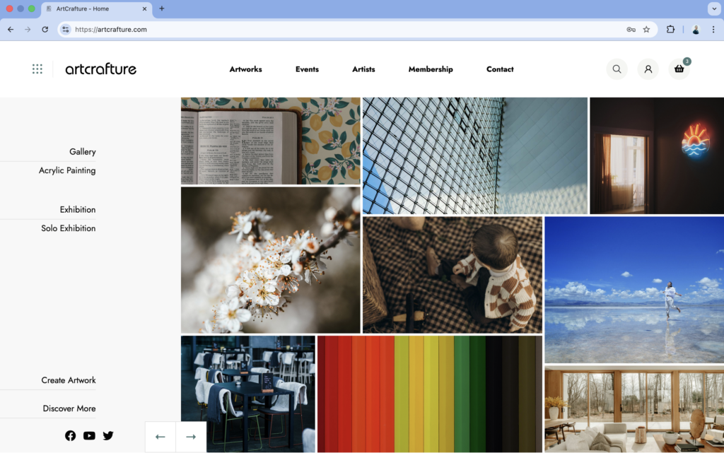Open the Twitter icon in the footer
Screen dimensions: 724x453
coord(108,435)
